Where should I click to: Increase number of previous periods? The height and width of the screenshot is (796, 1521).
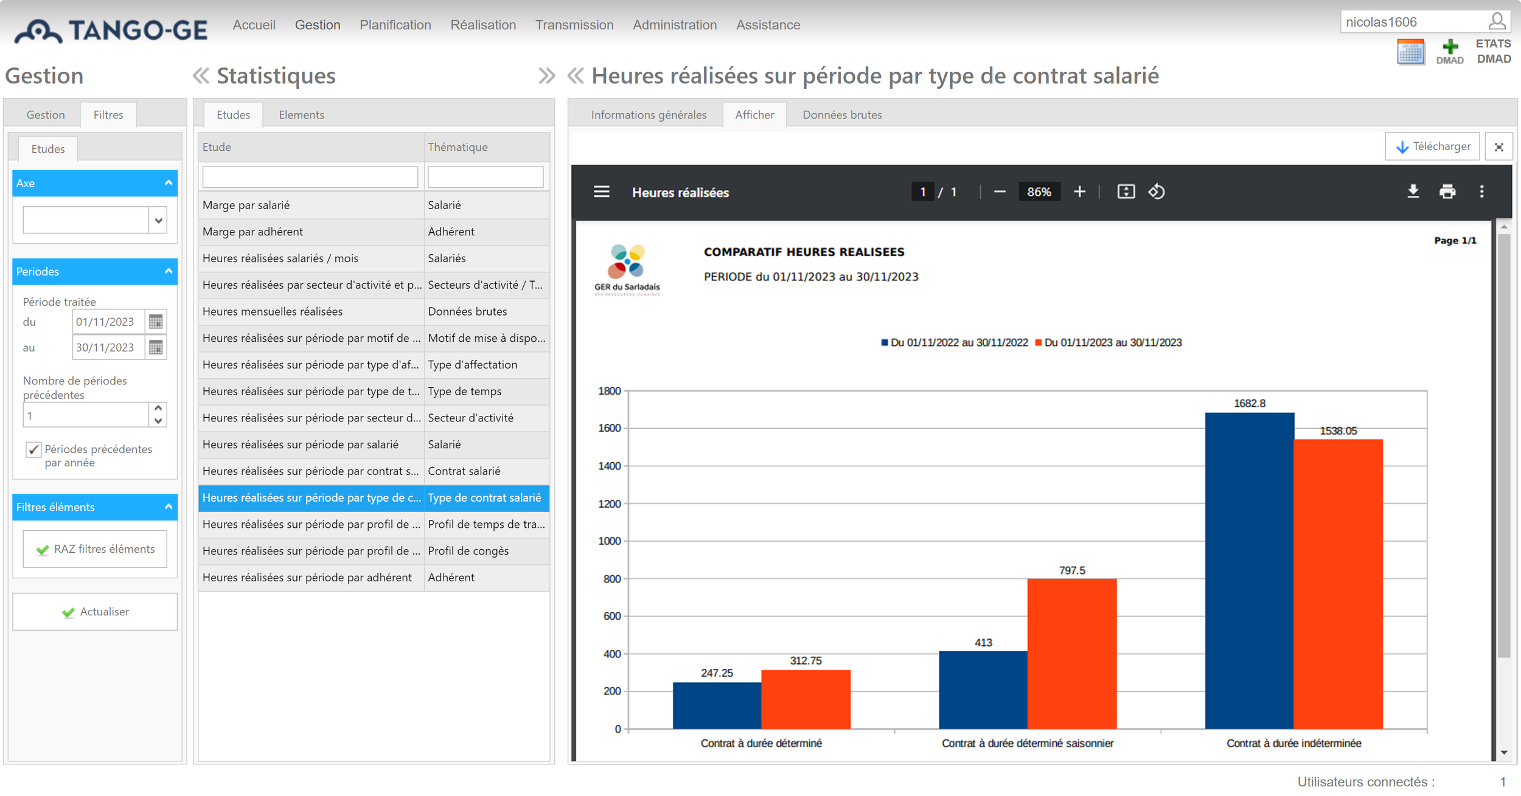click(158, 409)
